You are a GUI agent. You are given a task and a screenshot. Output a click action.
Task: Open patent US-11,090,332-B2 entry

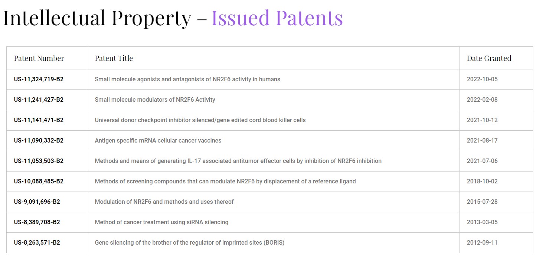click(39, 140)
